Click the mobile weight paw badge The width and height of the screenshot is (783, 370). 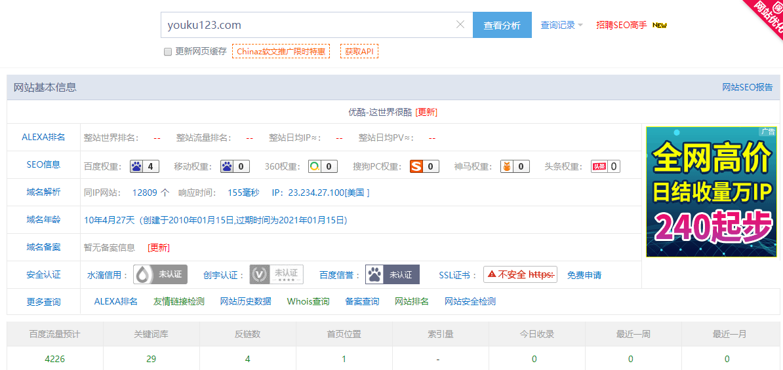tap(235, 166)
